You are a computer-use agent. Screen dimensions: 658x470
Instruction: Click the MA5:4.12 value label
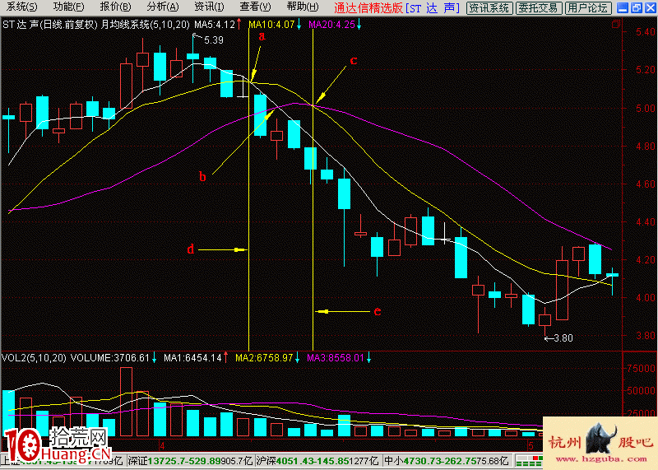coord(215,25)
